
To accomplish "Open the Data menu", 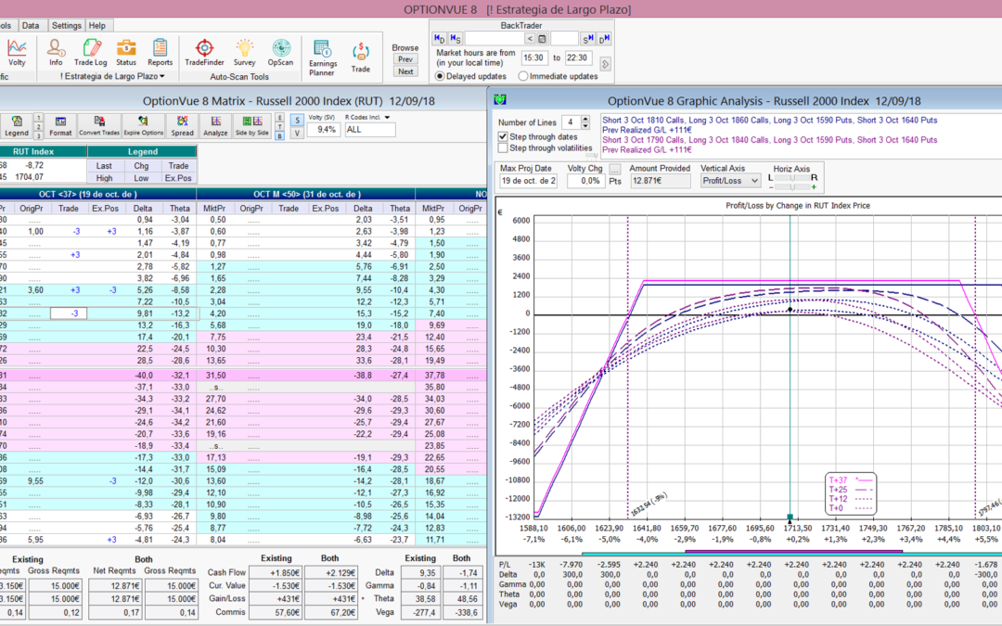I will click(31, 26).
